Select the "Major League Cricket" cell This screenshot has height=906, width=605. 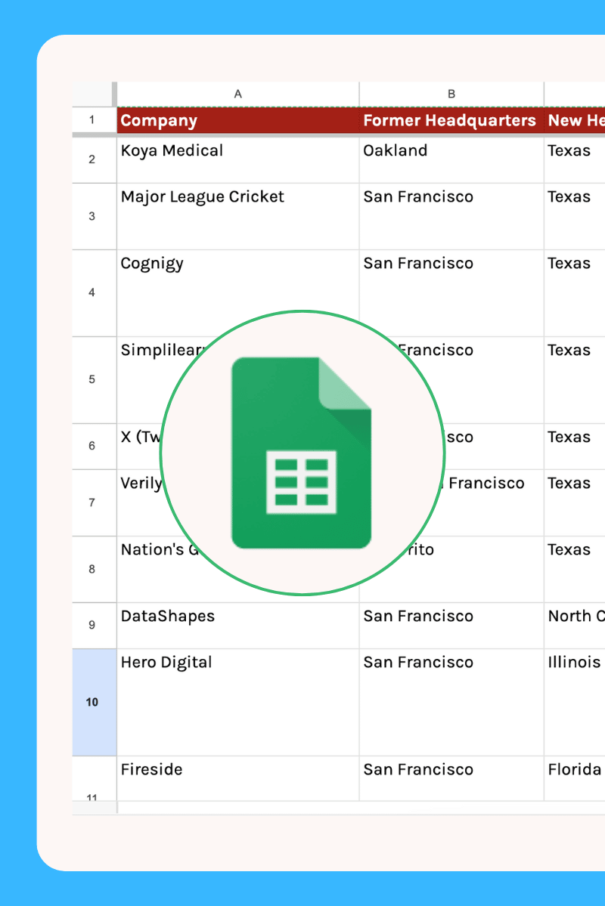pyautogui.click(x=237, y=217)
